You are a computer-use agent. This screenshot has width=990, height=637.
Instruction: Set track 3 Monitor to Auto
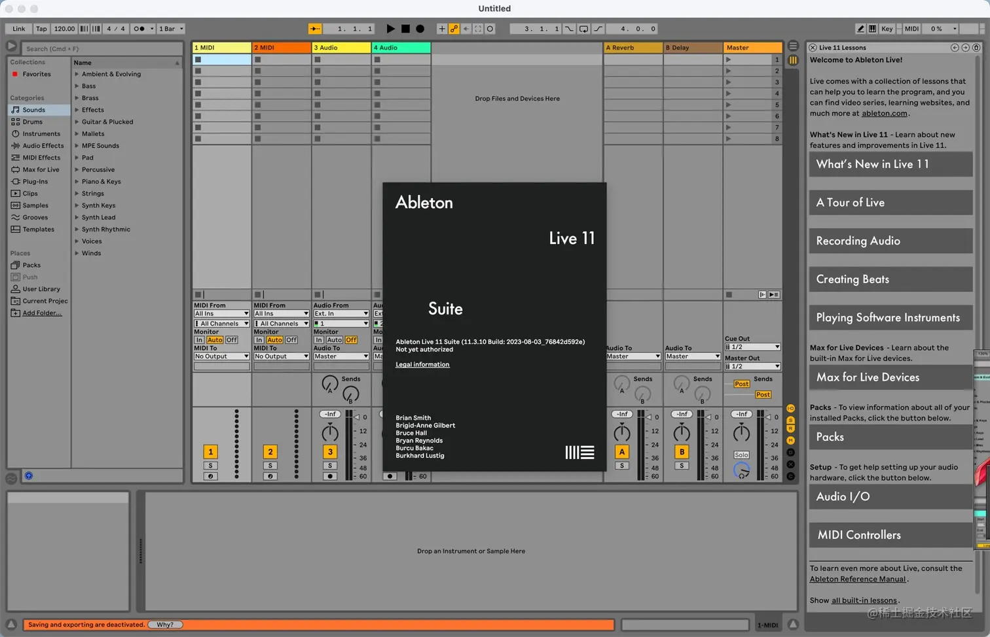pyautogui.click(x=334, y=340)
